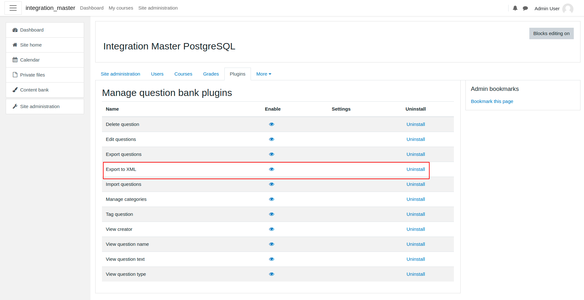Toggle the View creator eye icon
The image size is (584, 300).
[x=272, y=229]
